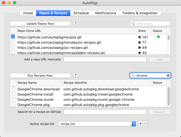Check the GoogleChrome.download recipe

coord(13,89)
